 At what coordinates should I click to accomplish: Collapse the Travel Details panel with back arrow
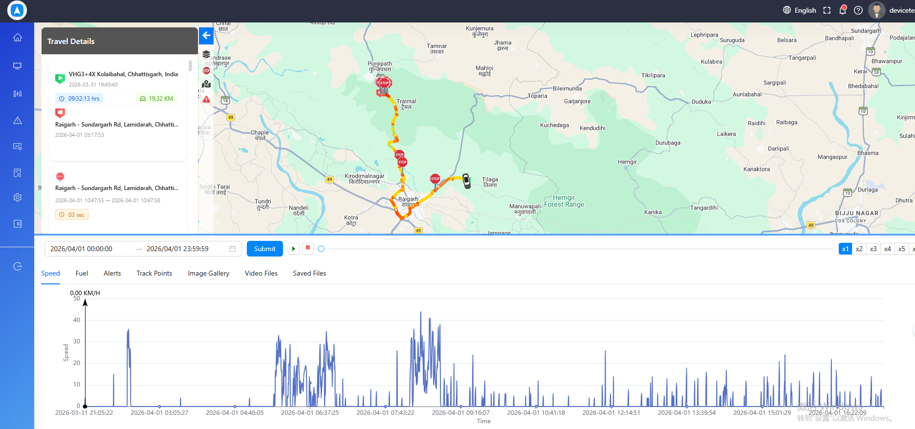(206, 36)
